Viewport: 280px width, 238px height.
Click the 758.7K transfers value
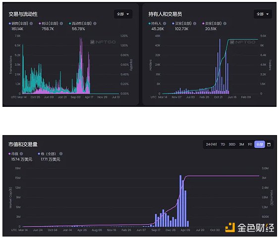[x=48, y=29]
